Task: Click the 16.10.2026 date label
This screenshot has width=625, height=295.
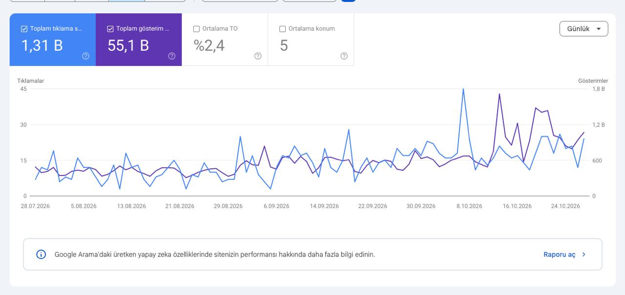Action: (517, 206)
